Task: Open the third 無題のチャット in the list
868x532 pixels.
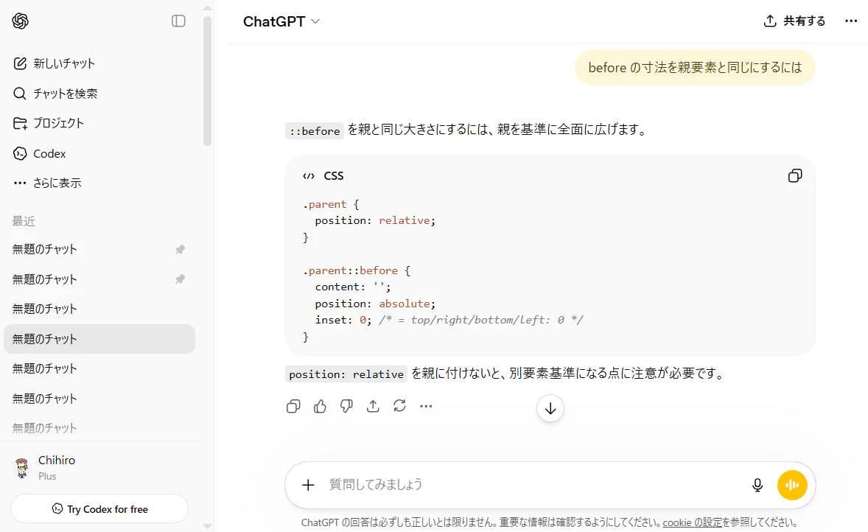Action: pyautogui.click(x=99, y=309)
